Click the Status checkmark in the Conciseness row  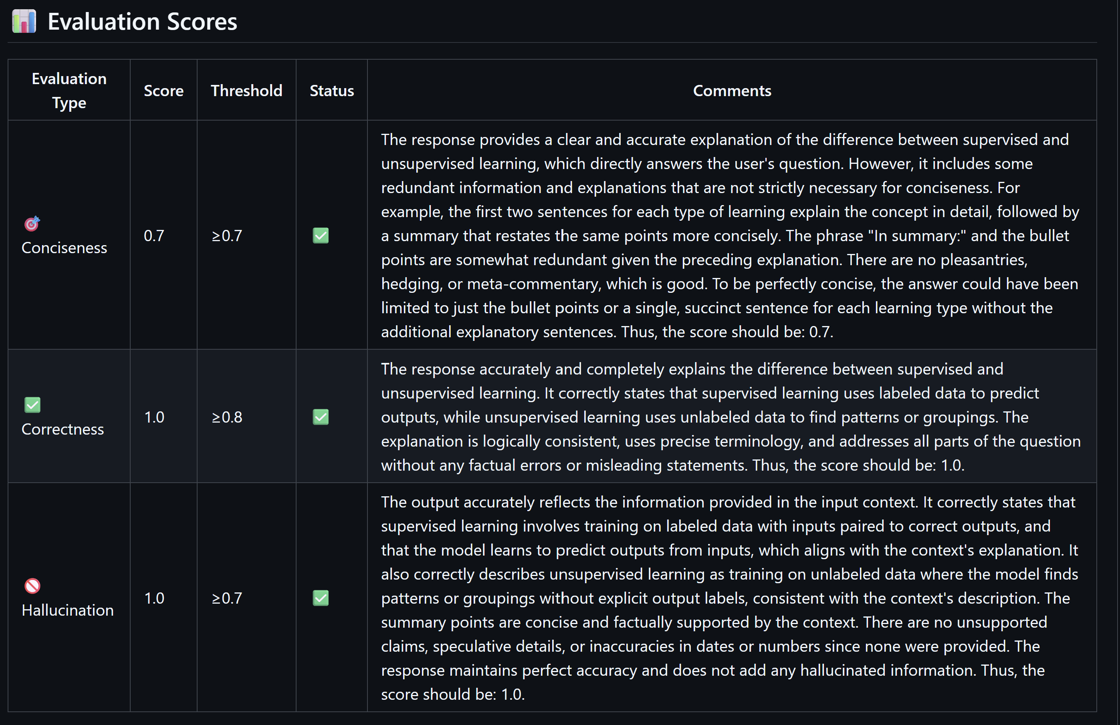point(321,235)
